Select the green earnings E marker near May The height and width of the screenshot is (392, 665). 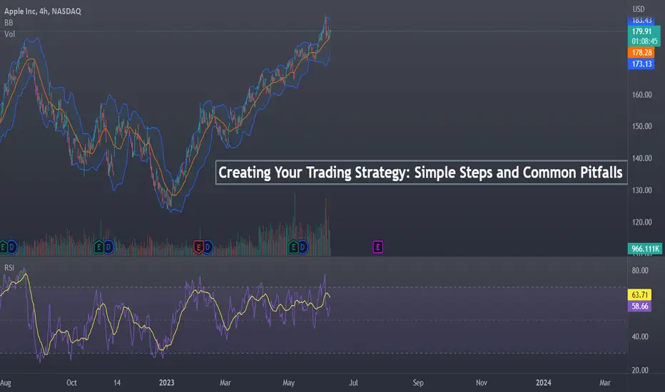coord(293,247)
